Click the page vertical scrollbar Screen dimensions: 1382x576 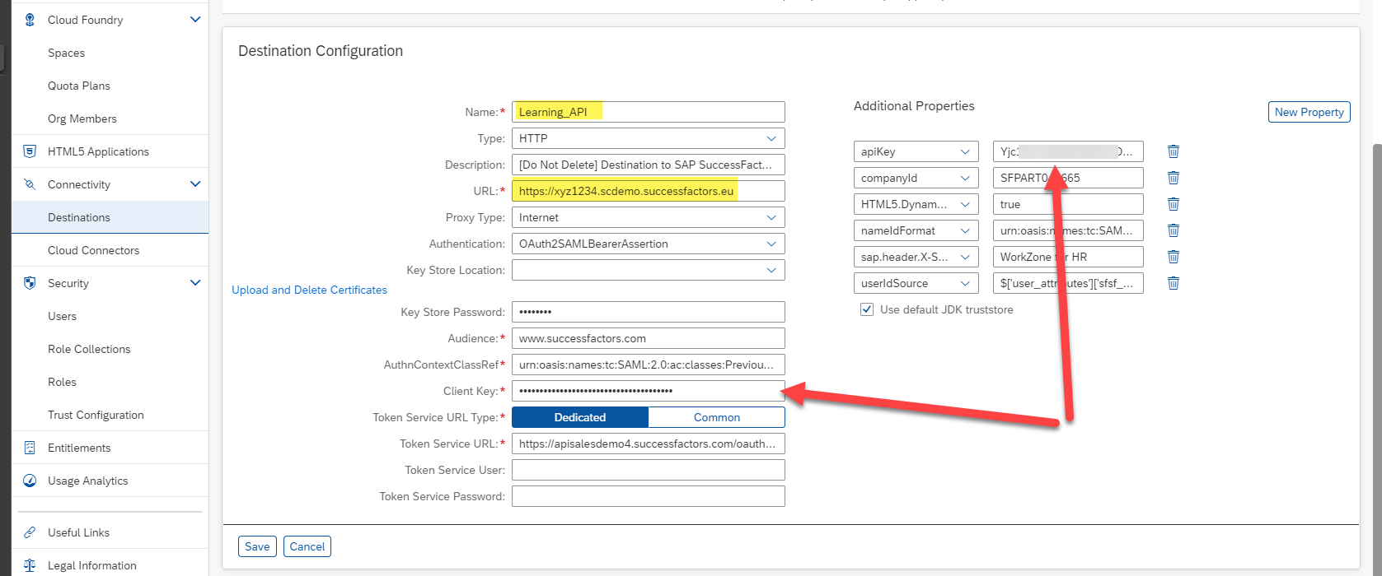pyautogui.click(x=1376, y=360)
